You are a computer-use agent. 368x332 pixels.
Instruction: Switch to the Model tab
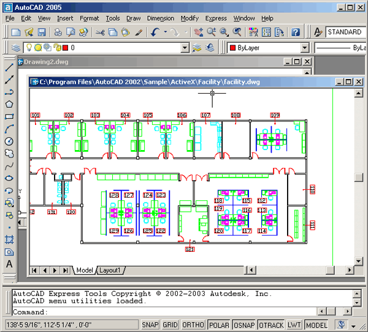click(x=85, y=270)
